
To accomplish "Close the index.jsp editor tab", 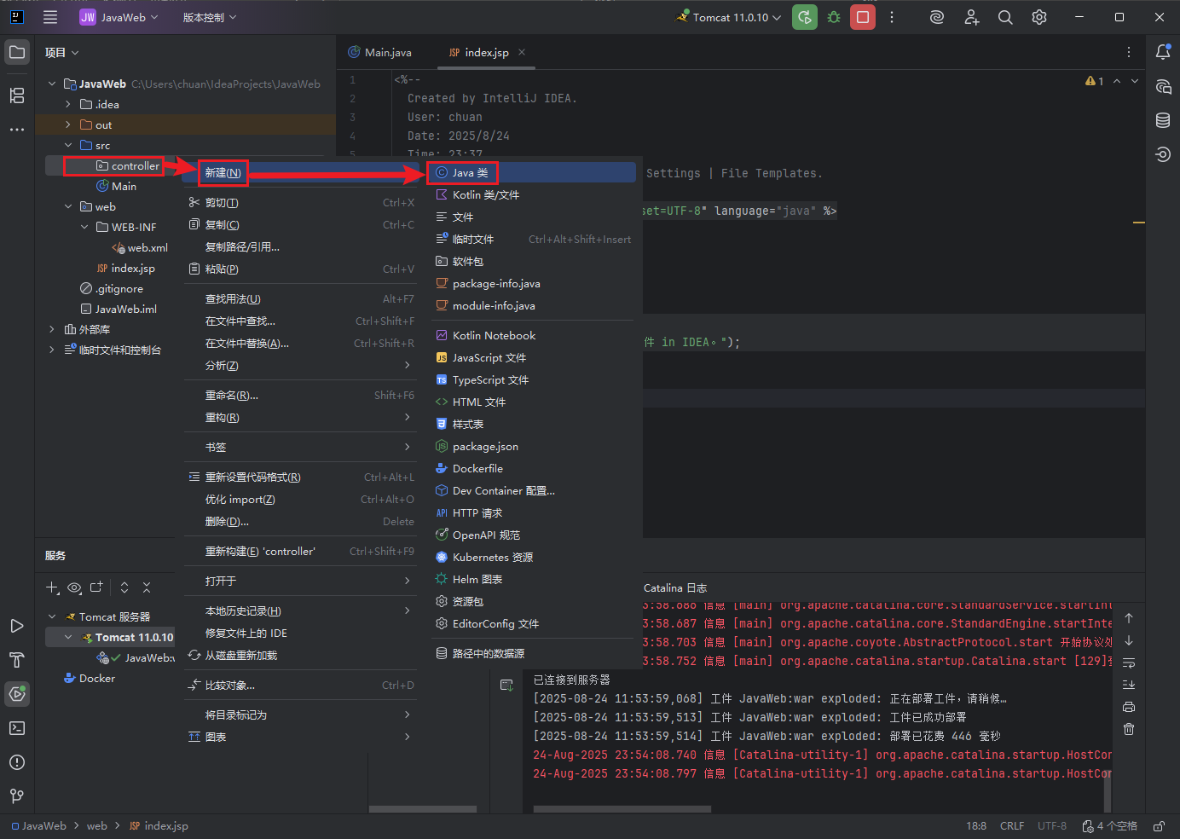I will 522,52.
